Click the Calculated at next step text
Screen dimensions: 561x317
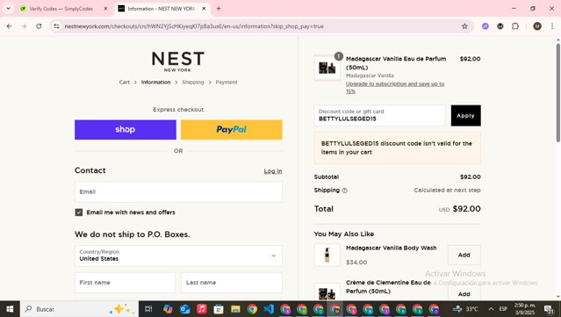(447, 190)
